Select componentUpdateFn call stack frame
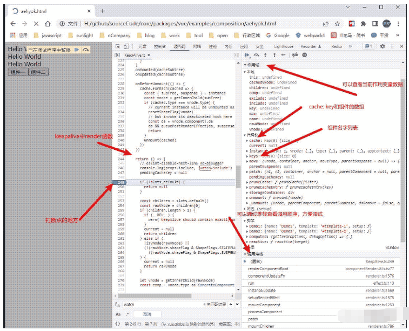This screenshot has height=331, width=409. (x=321, y=276)
